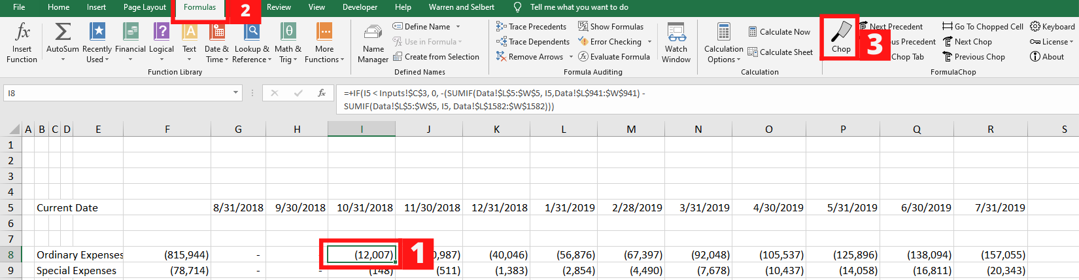Expand the Error Checking dropdown arrow

tap(649, 42)
